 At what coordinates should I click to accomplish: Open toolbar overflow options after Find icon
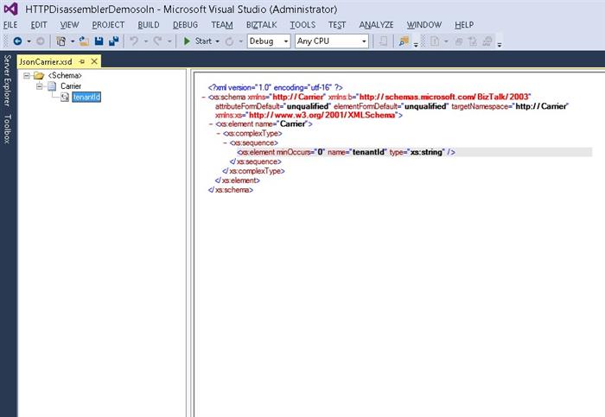pos(416,45)
